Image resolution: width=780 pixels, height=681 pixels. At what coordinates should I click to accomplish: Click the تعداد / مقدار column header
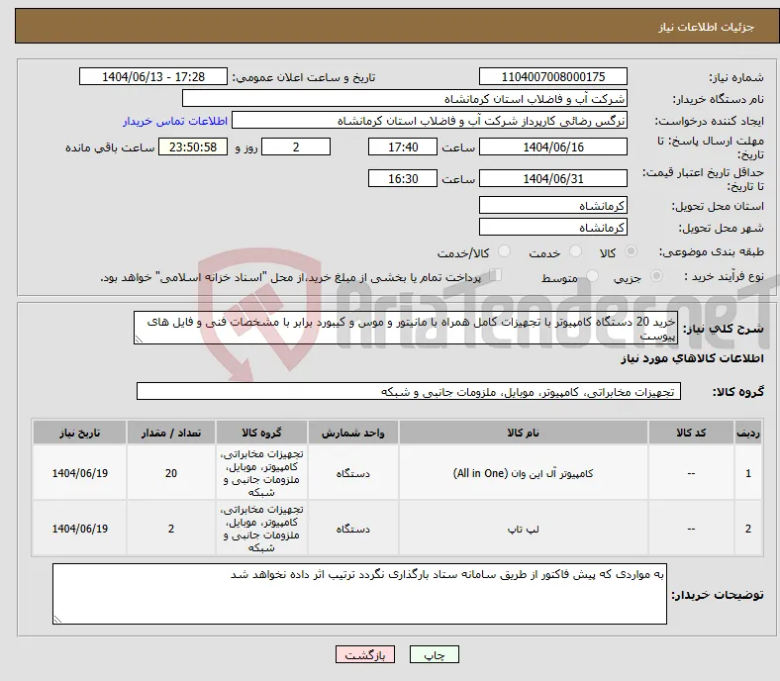[171, 433]
